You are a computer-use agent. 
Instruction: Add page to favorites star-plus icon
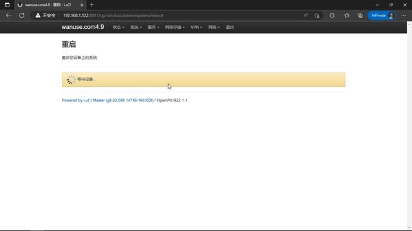317,15
